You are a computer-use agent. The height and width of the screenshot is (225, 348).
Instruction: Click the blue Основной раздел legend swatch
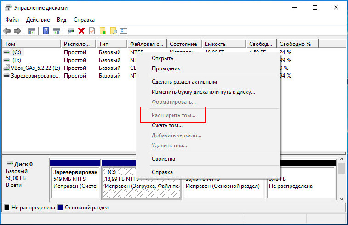60,208
